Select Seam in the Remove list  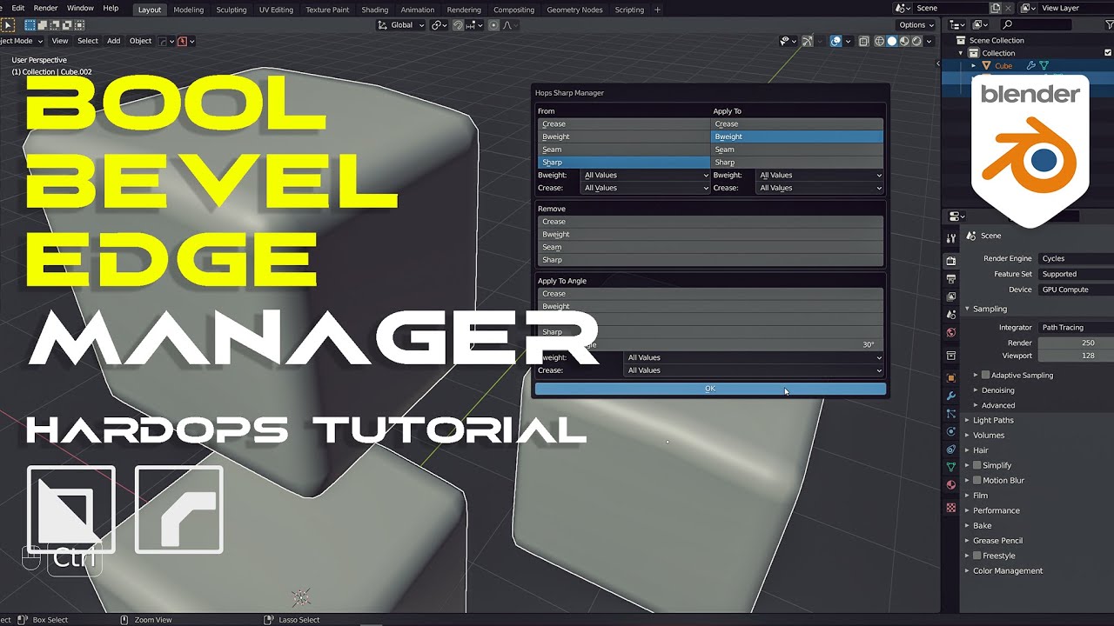point(710,247)
